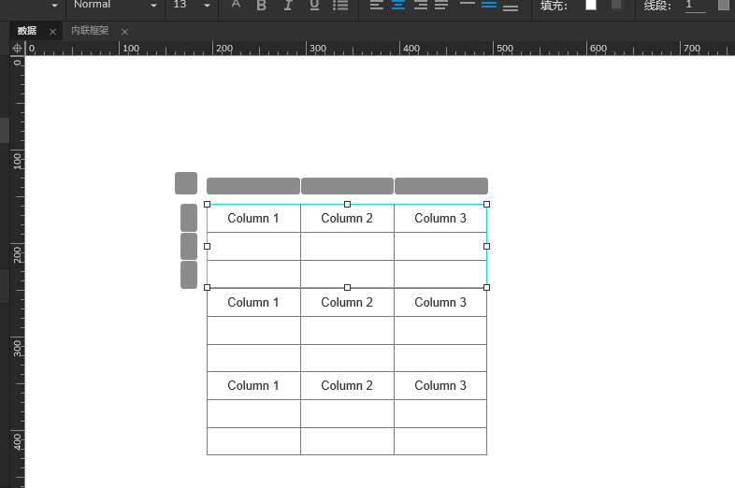
Task: Click the text color A icon
Action: [x=236, y=5]
